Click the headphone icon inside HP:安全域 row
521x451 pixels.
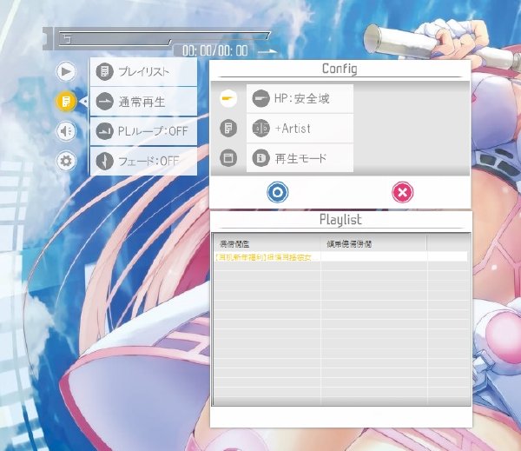(260, 98)
